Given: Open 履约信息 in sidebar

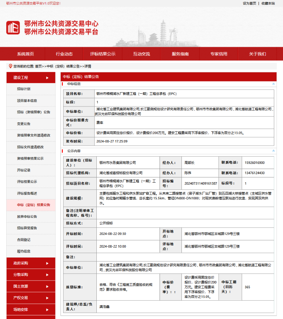Looking at the screenshot, I should 23,251.
